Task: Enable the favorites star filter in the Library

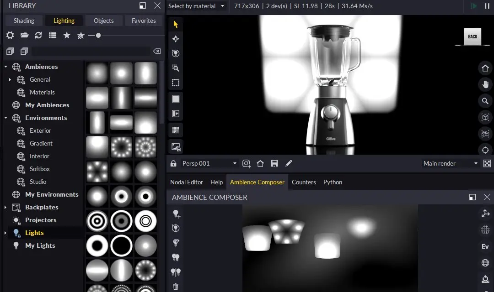Action: point(66,35)
